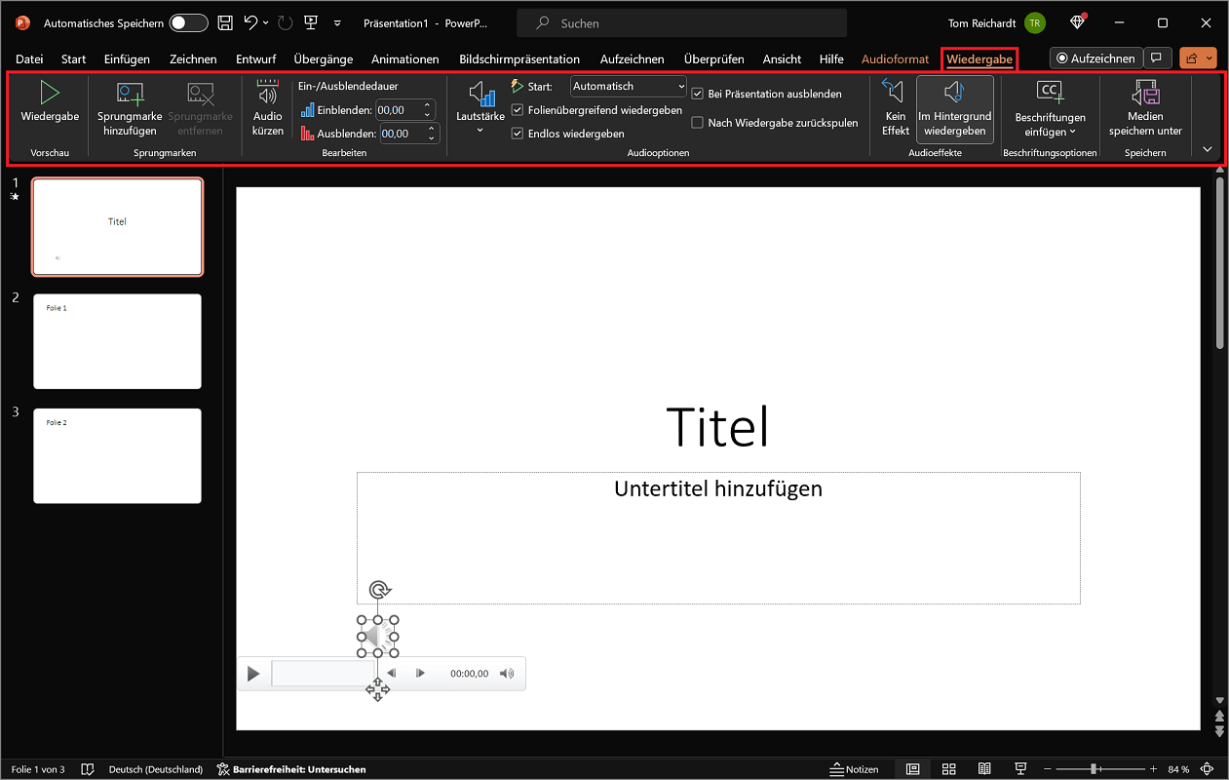
Task: Open Beschriftungen einfügen captions menu
Action: 1050,107
